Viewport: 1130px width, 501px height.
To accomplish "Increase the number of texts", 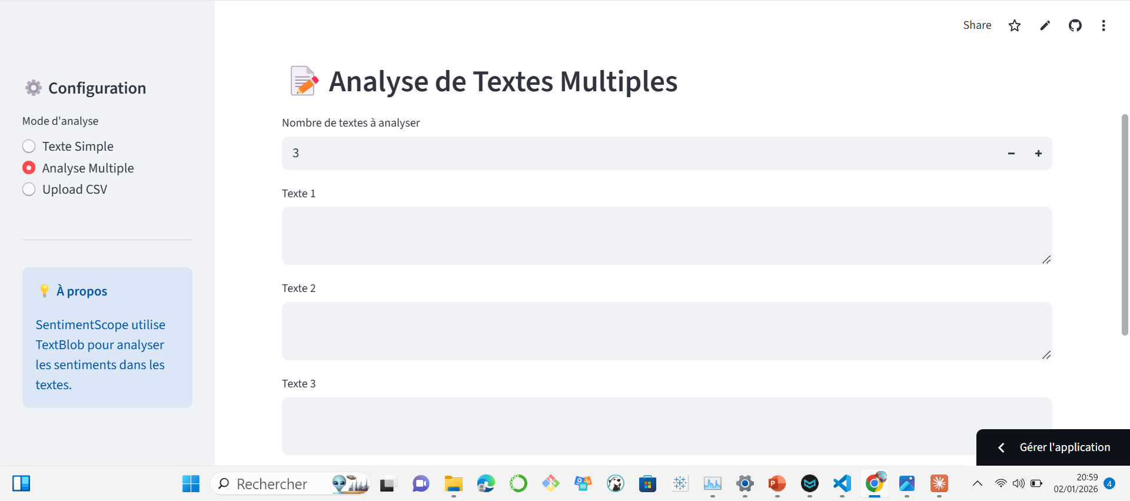I will 1038,154.
